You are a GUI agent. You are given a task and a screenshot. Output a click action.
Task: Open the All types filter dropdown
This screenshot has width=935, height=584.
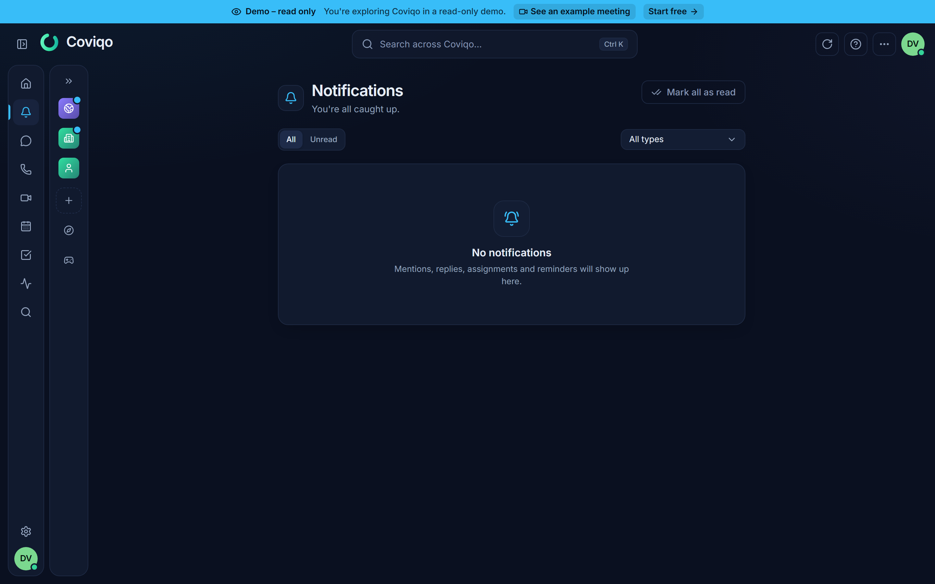point(683,140)
